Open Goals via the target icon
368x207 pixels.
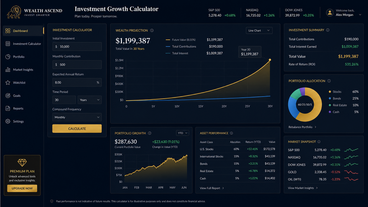8,96
